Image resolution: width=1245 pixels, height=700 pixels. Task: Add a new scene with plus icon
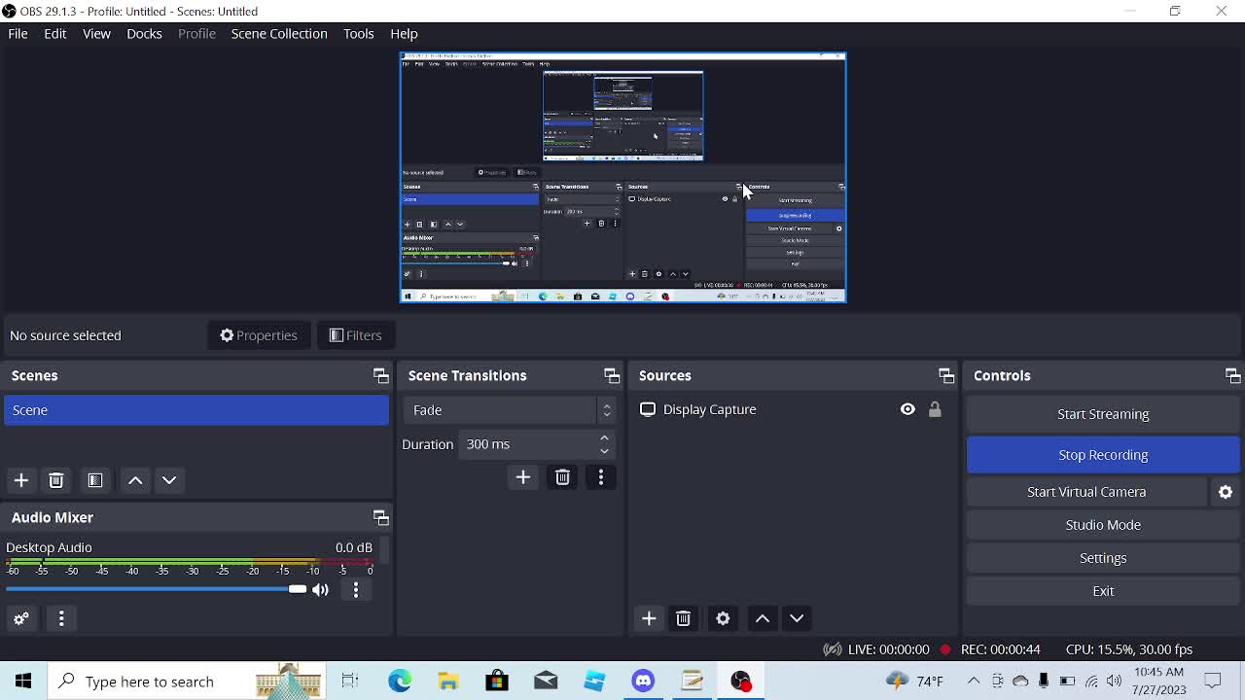21,480
